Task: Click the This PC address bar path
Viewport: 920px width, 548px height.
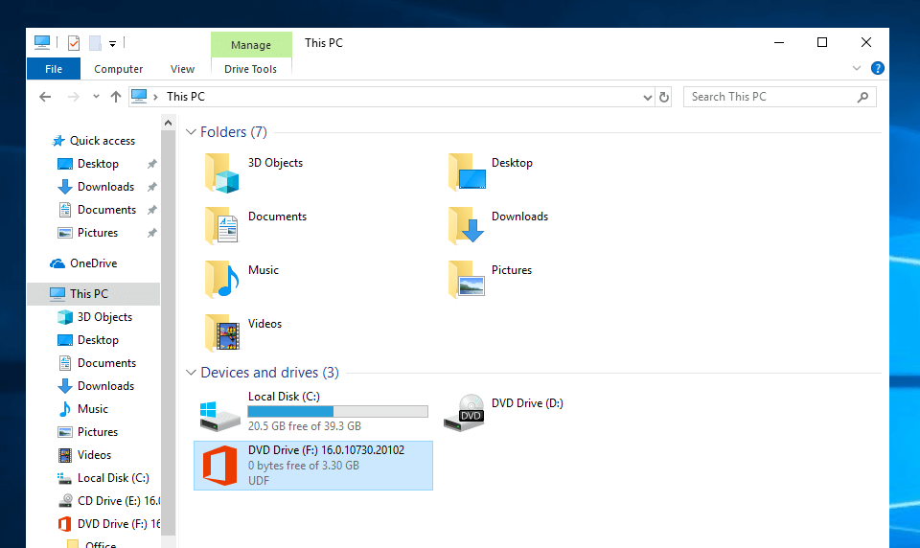Action: (185, 97)
